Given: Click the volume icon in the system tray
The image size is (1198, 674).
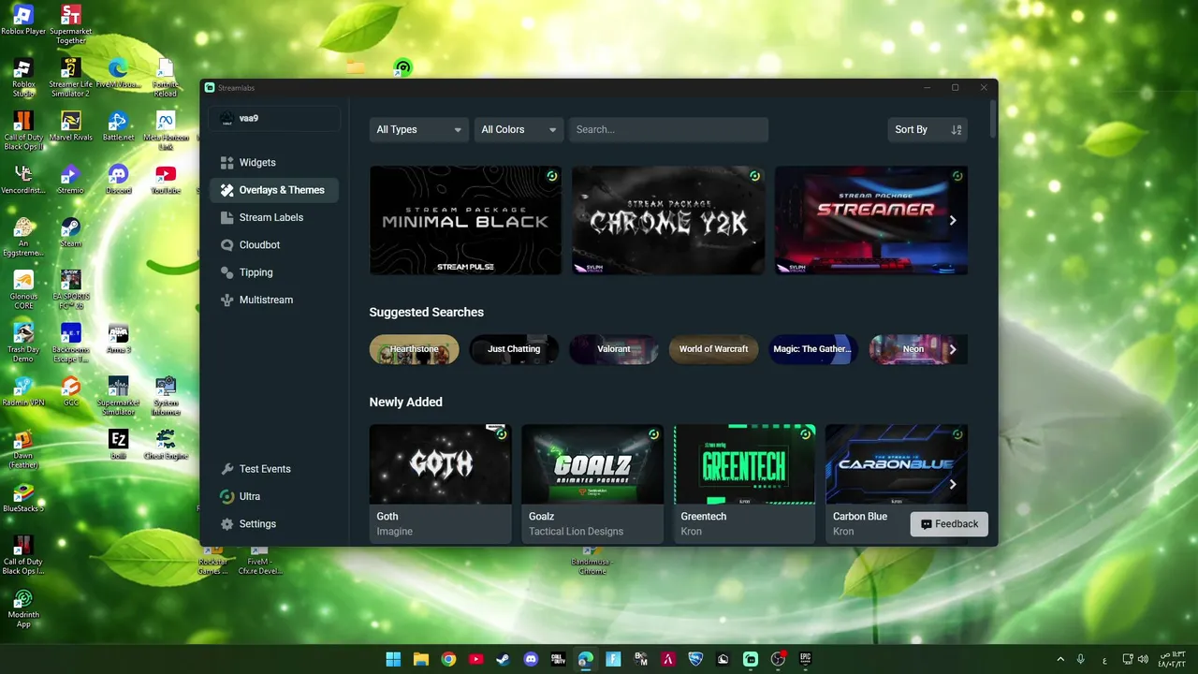Looking at the screenshot, I should coord(1143,659).
